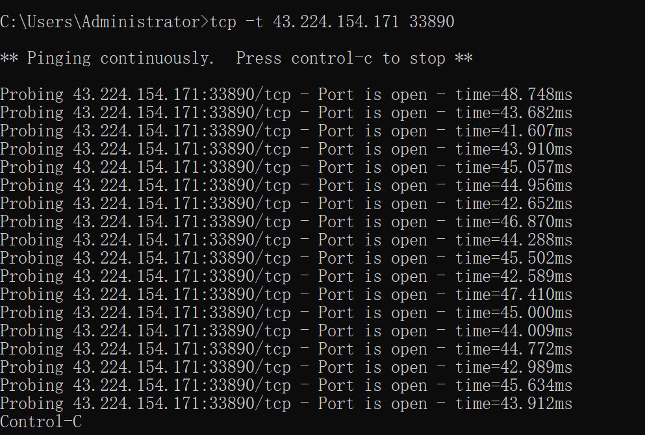
Task: Click the "Press control-c to stop" text
Action: 340,58
